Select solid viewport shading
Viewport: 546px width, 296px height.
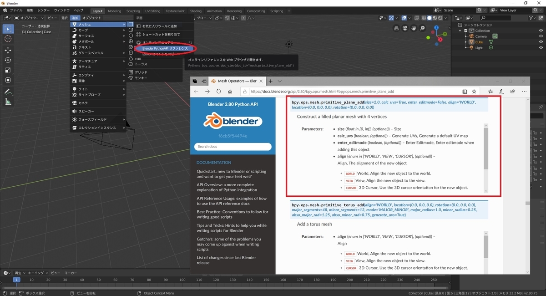[x=429, y=18]
